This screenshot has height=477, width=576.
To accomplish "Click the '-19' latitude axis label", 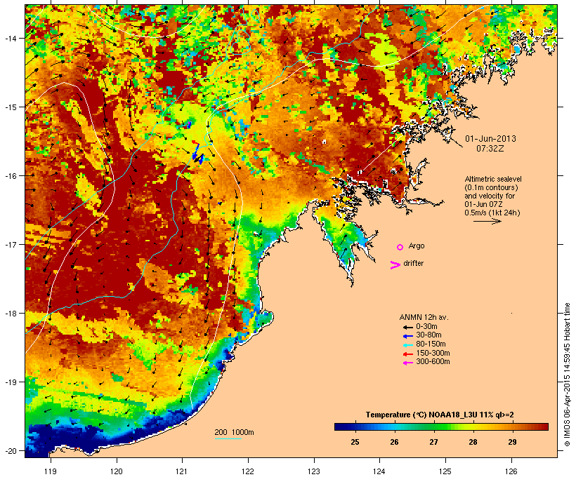I will click(10, 382).
